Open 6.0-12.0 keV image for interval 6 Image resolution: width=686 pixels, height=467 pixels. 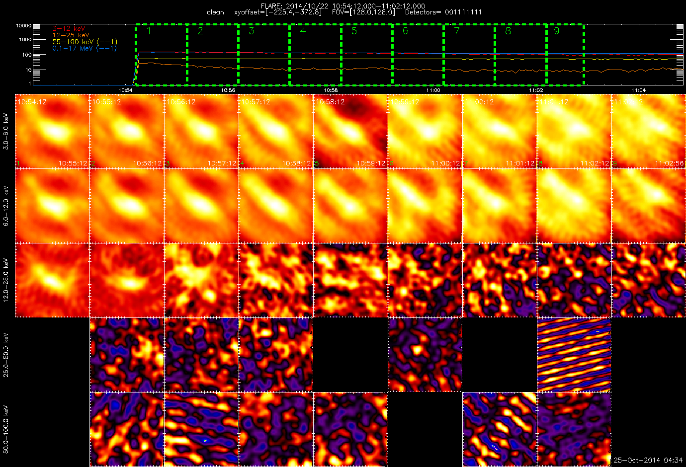[425, 205]
